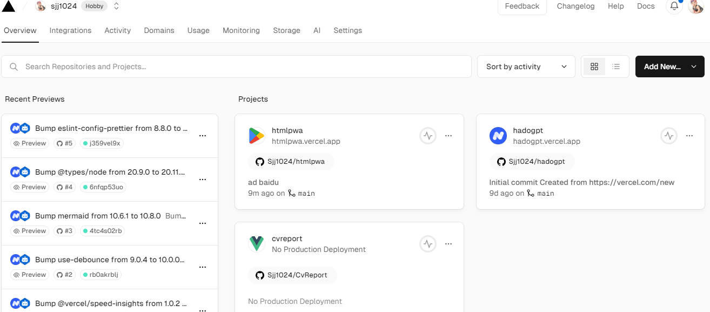The height and width of the screenshot is (312, 710).
Task: Click the Vercel triangle logo
Action: click(x=9, y=6)
